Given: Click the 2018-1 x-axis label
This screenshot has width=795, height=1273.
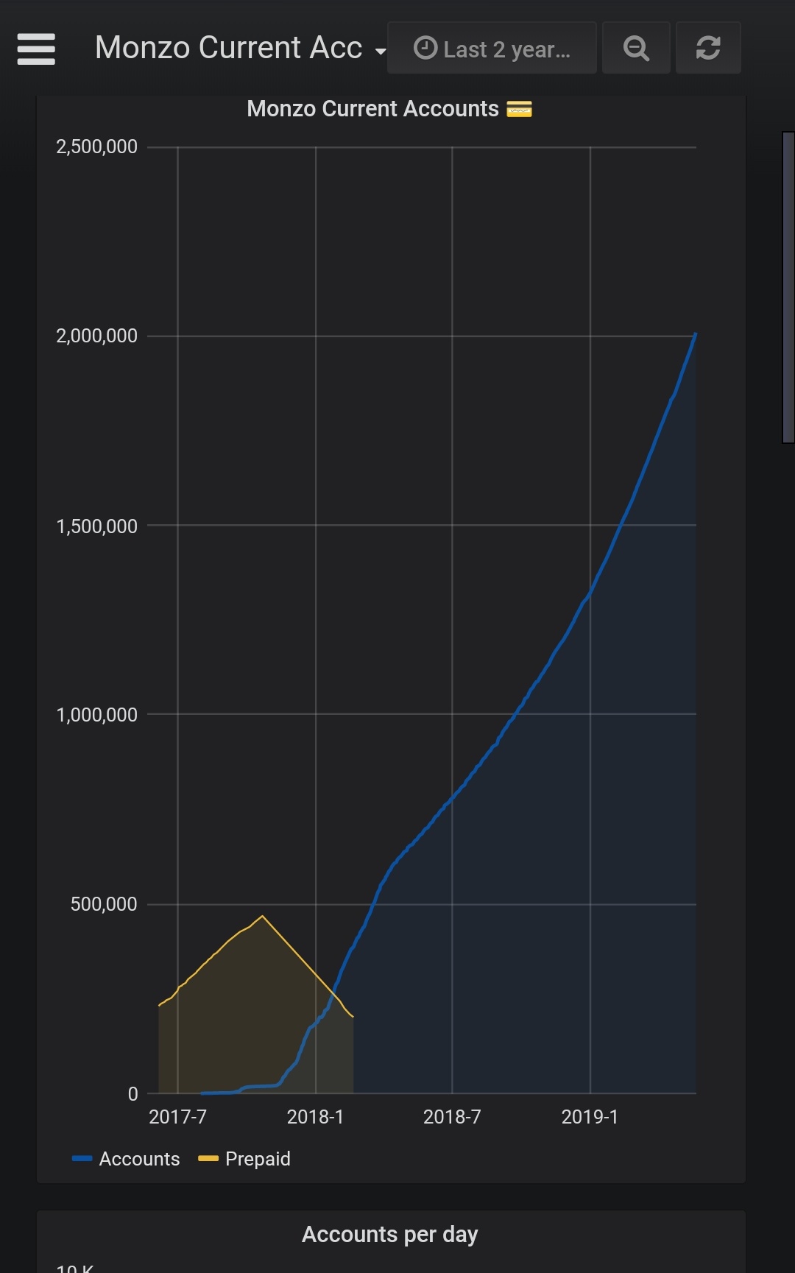Looking at the screenshot, I should tap(315, 1117).
